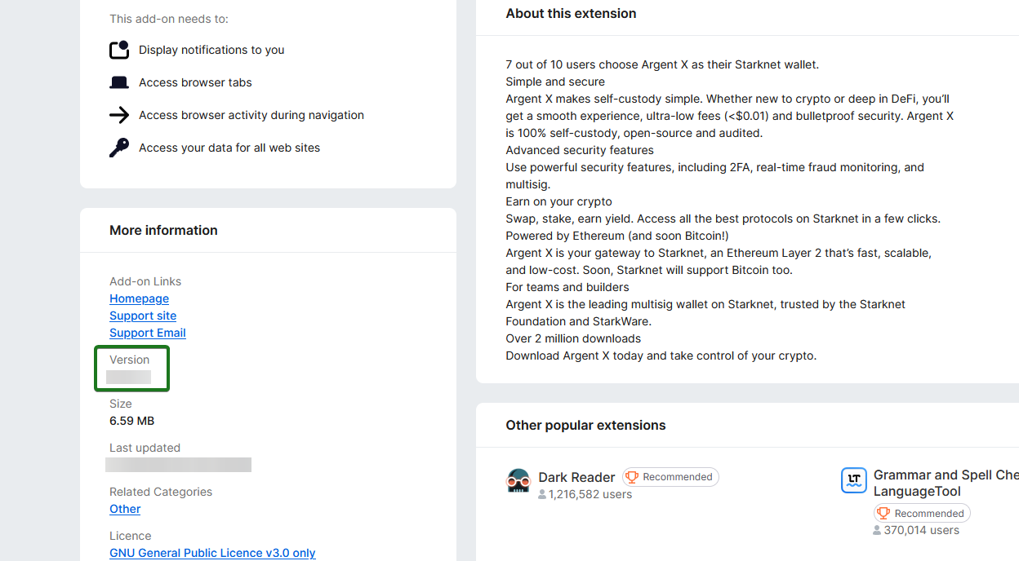Open the add-on Homepage link
This screenshot has width=1019, height=561.
click(140, 298)
